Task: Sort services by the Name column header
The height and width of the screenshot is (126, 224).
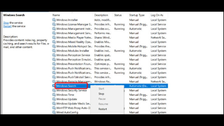Action: click(x=56, y=15)
